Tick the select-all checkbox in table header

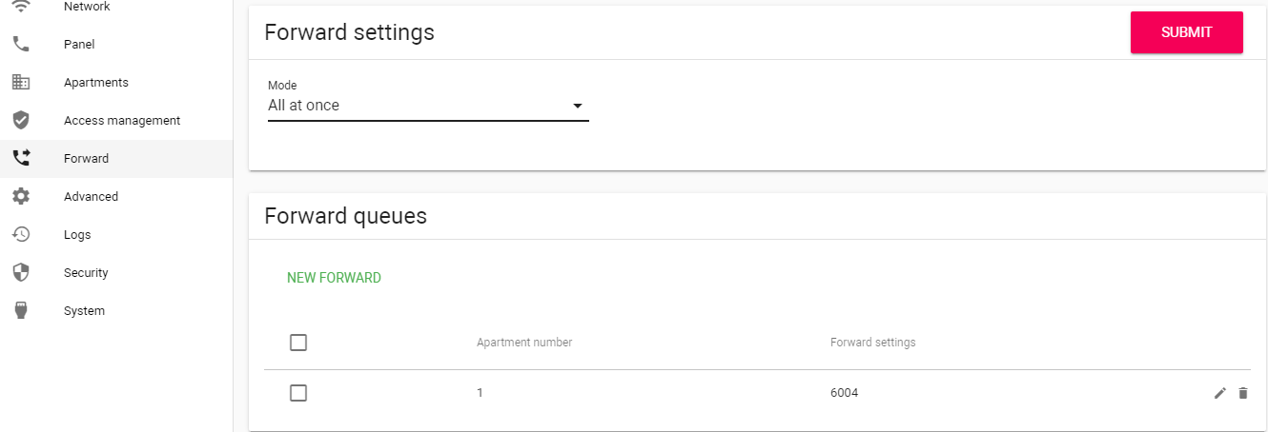click(298, 343)
